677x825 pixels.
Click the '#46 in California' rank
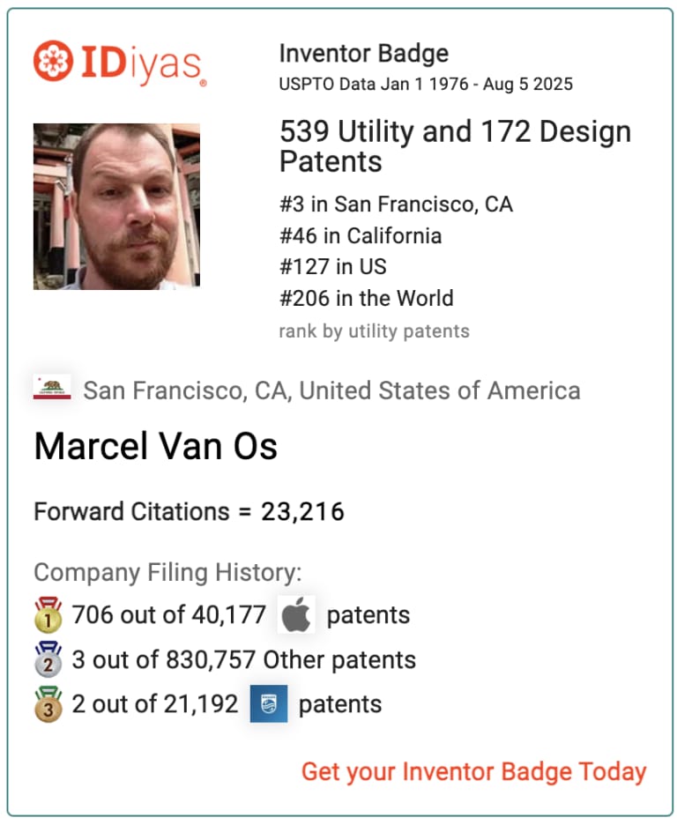[x=360, y=236]
